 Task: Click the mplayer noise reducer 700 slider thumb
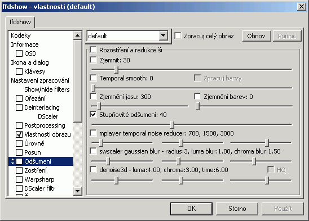click(101, 143)
